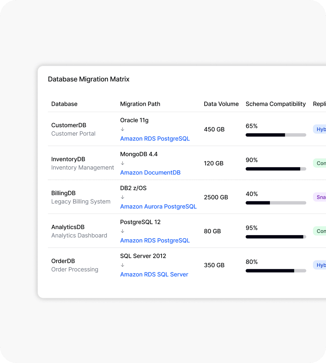Image resolution: width=326 pixels, height=363 pixels.
Task: Open AnalyticsDB's Amazon RDS PostgreSQL link
Action: (x=155, y=240)
